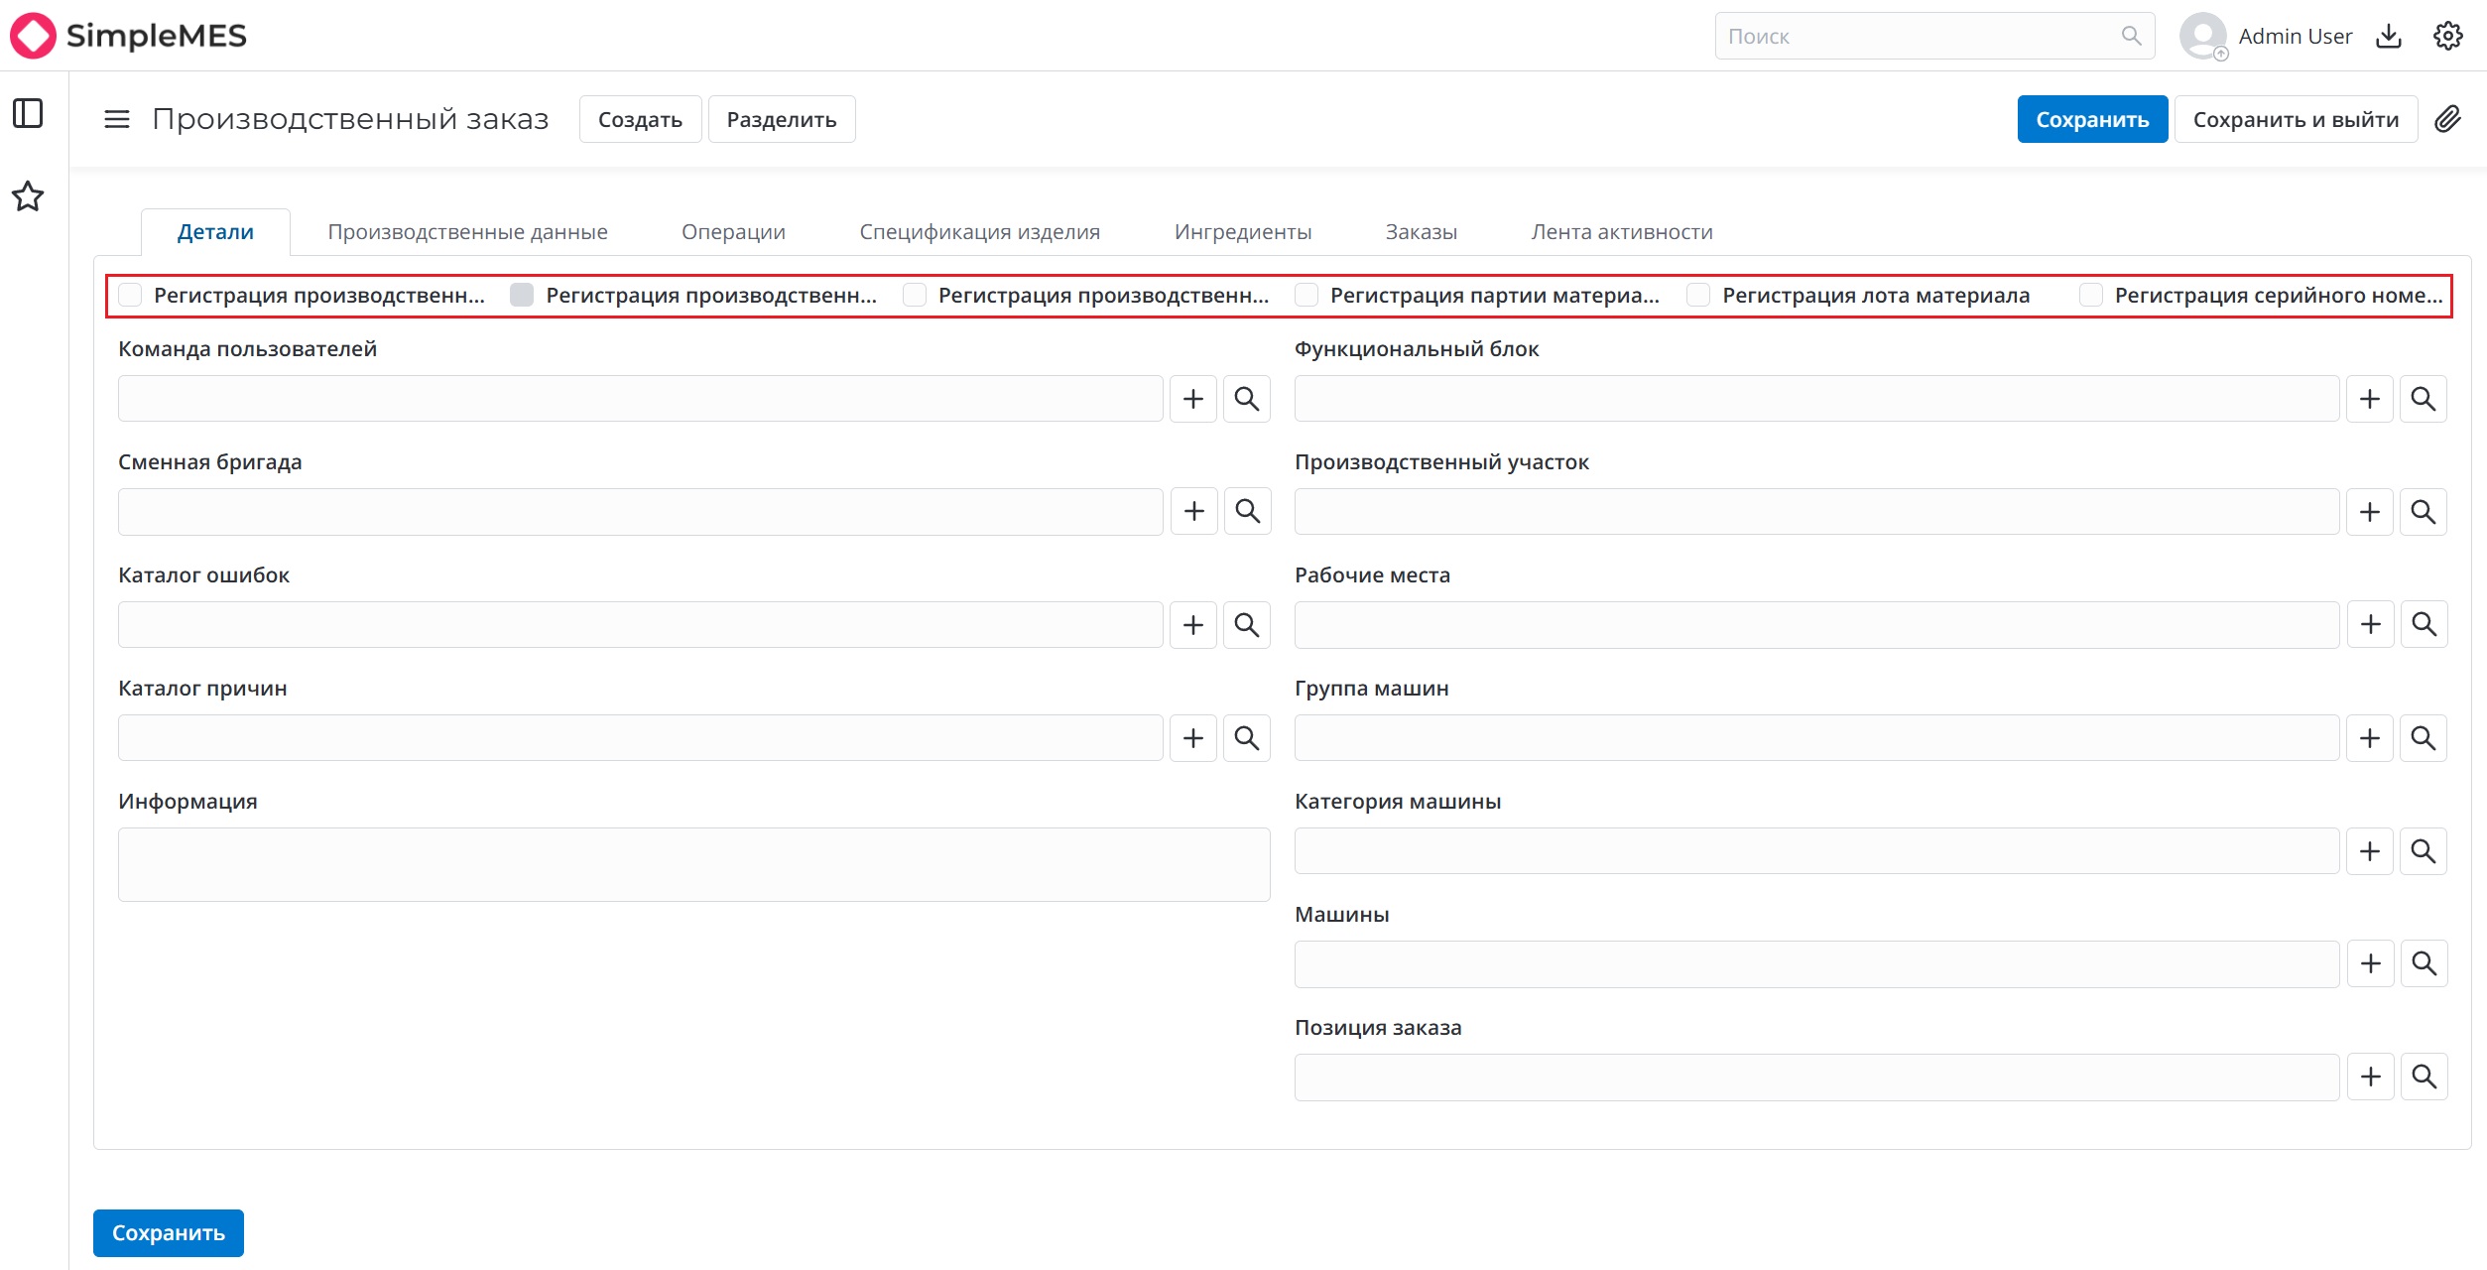This screenshot has width=2487, height=1270.
Task: Open the Спецификация изделия tab
Action: tap(979, 232)
